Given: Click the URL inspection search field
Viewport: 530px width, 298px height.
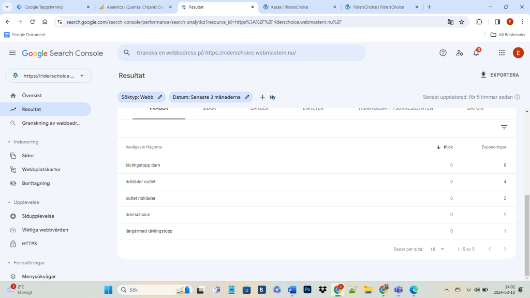Looking at the screenshot, I should pos(242,53).
